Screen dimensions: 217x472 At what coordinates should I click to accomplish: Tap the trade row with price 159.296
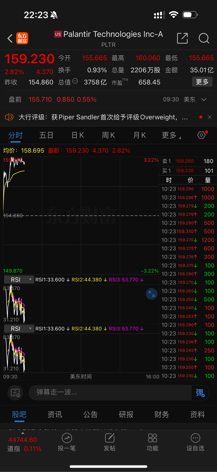[188, 197]
